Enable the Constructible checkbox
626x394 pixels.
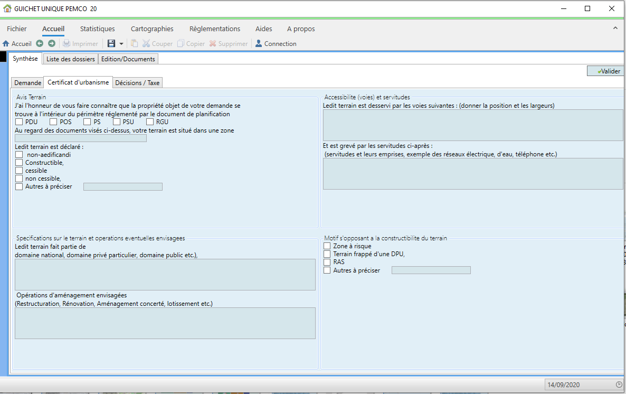click(x=19, y=163)
